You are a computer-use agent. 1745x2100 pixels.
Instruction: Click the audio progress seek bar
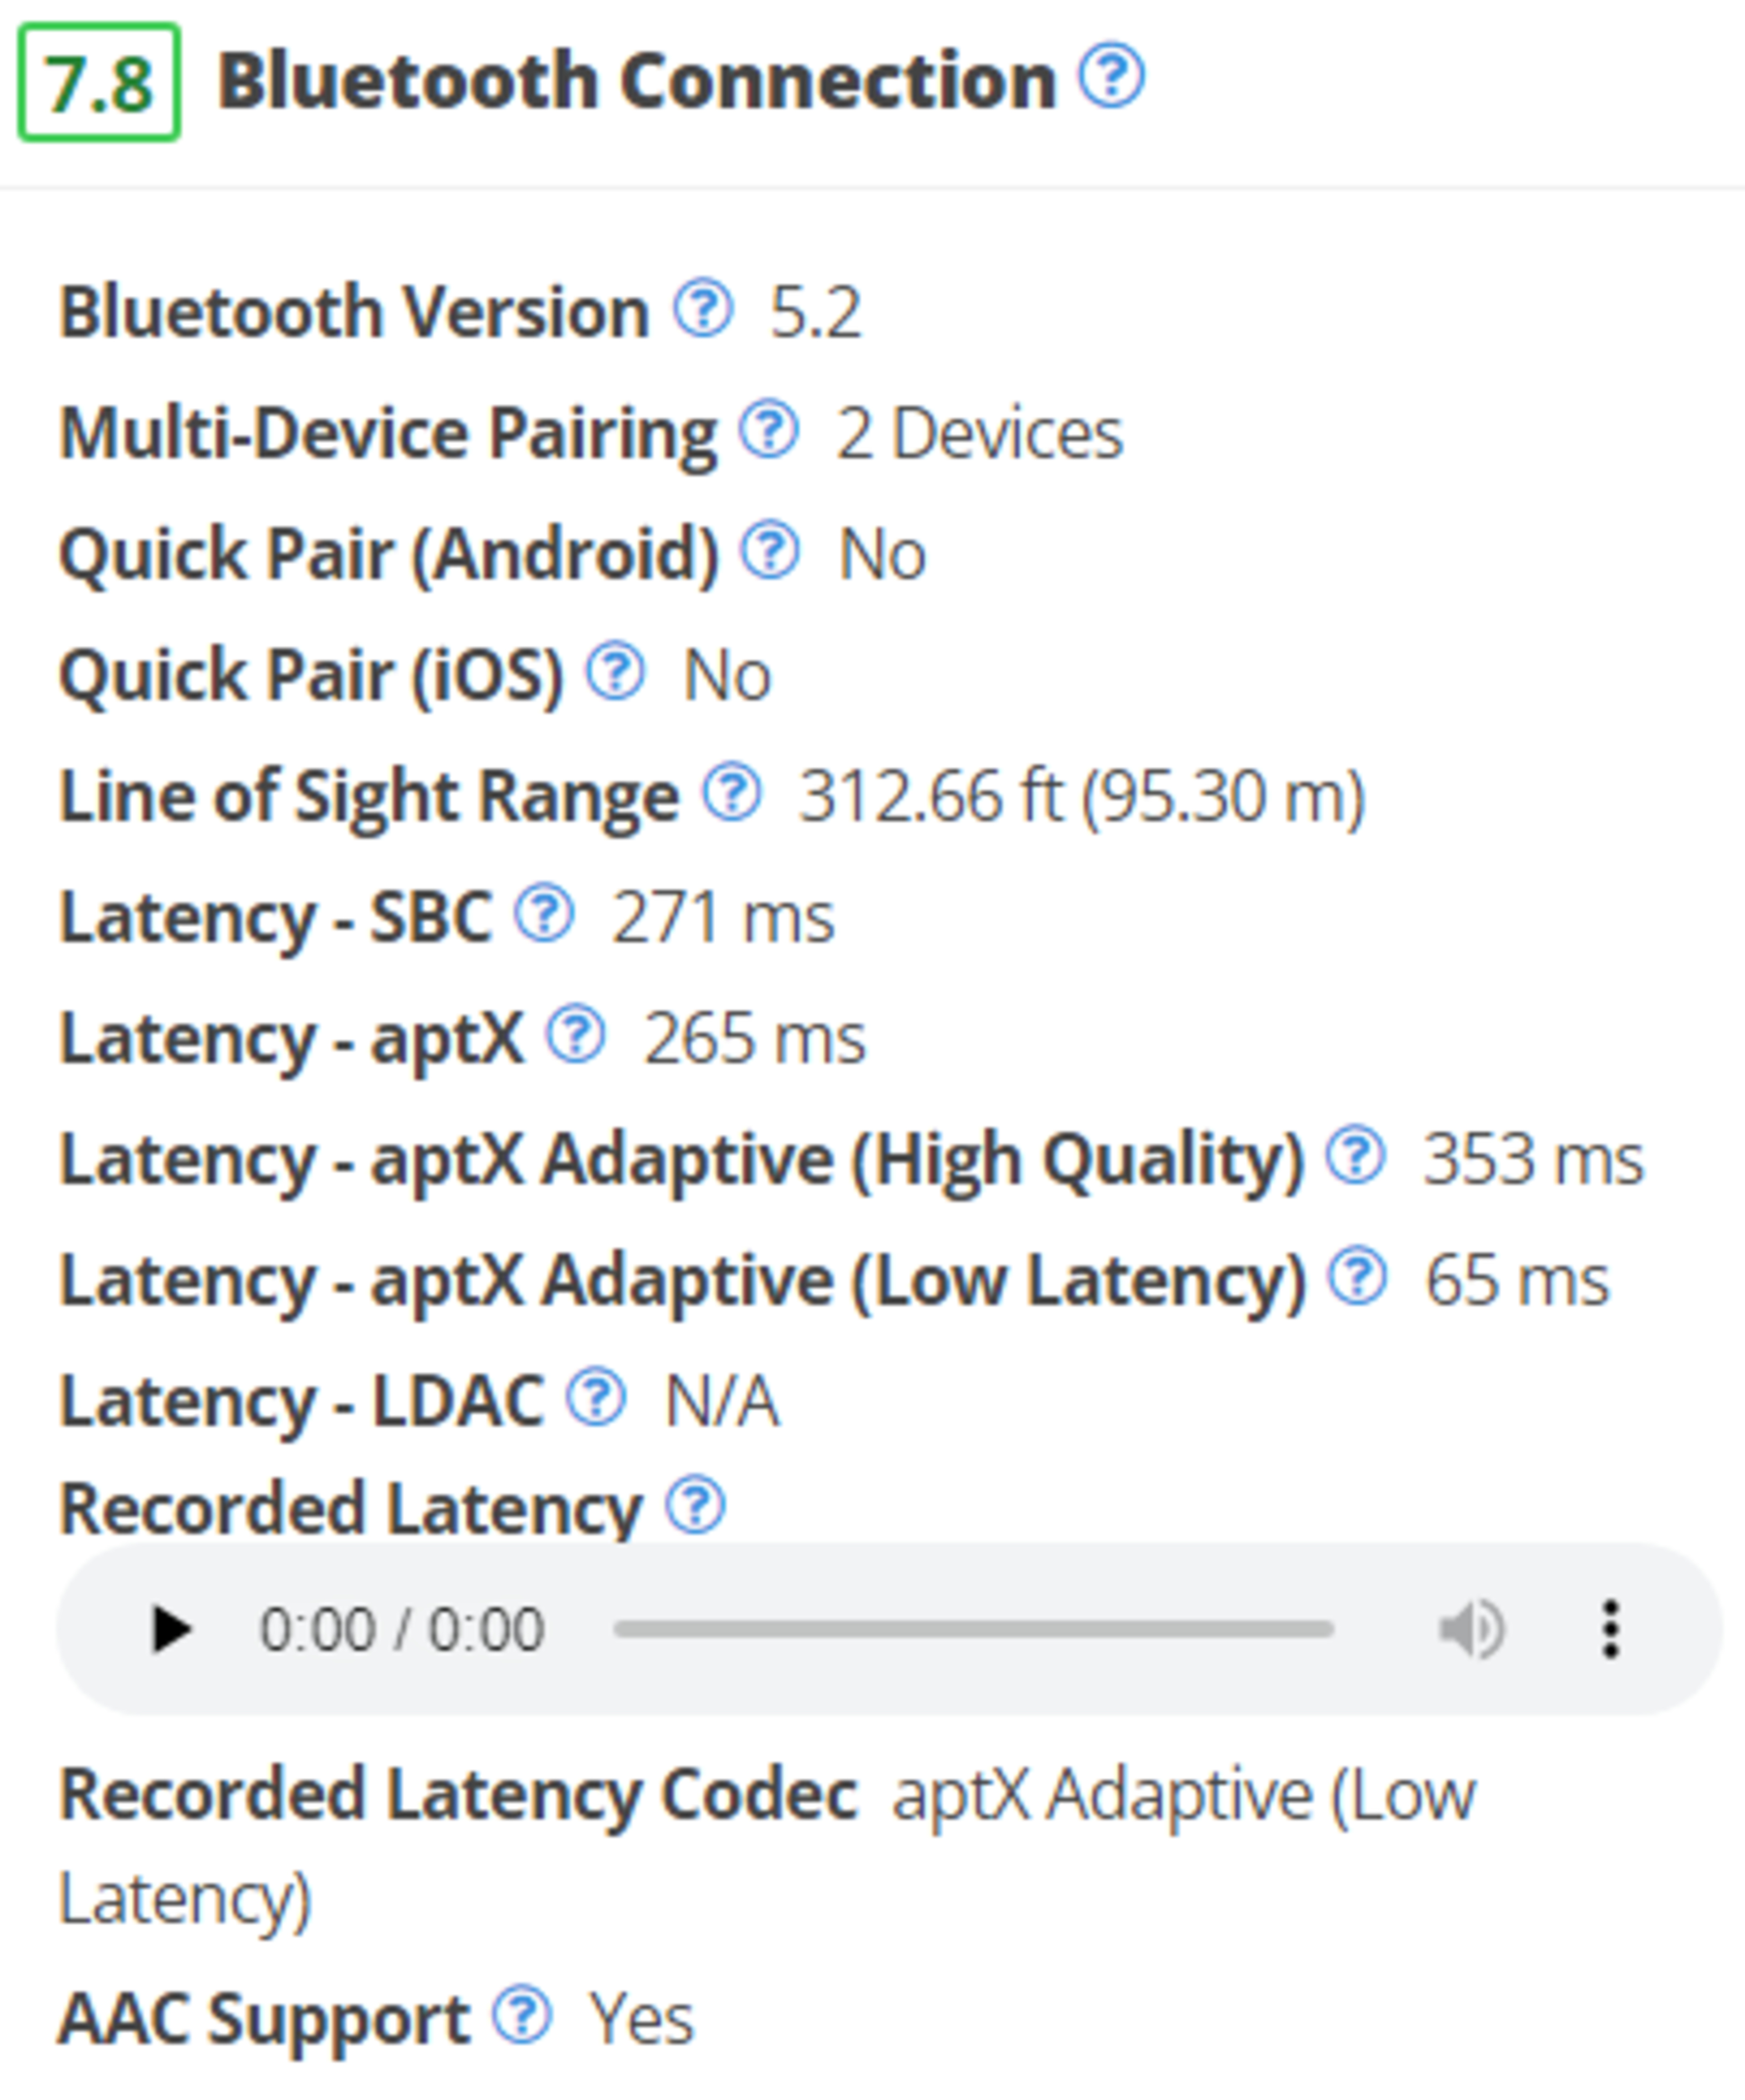[x=973, y=1630]
